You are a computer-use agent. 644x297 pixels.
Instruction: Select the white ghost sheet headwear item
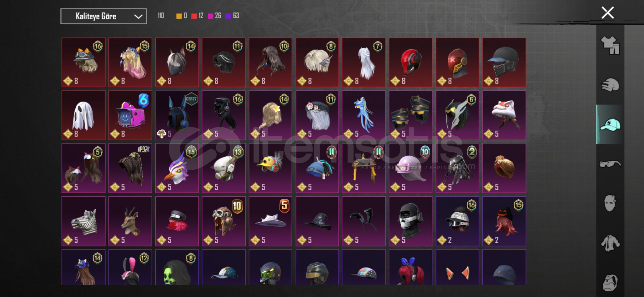point(84,115)
